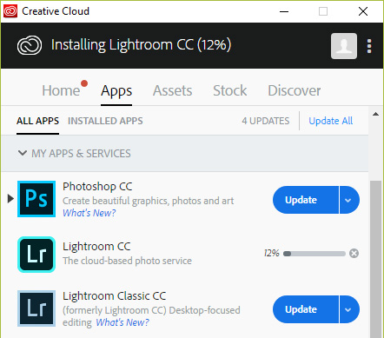Click the 4 UPDATES label
This screenshot has width=384, height=338.
click(x=266, y=121)
